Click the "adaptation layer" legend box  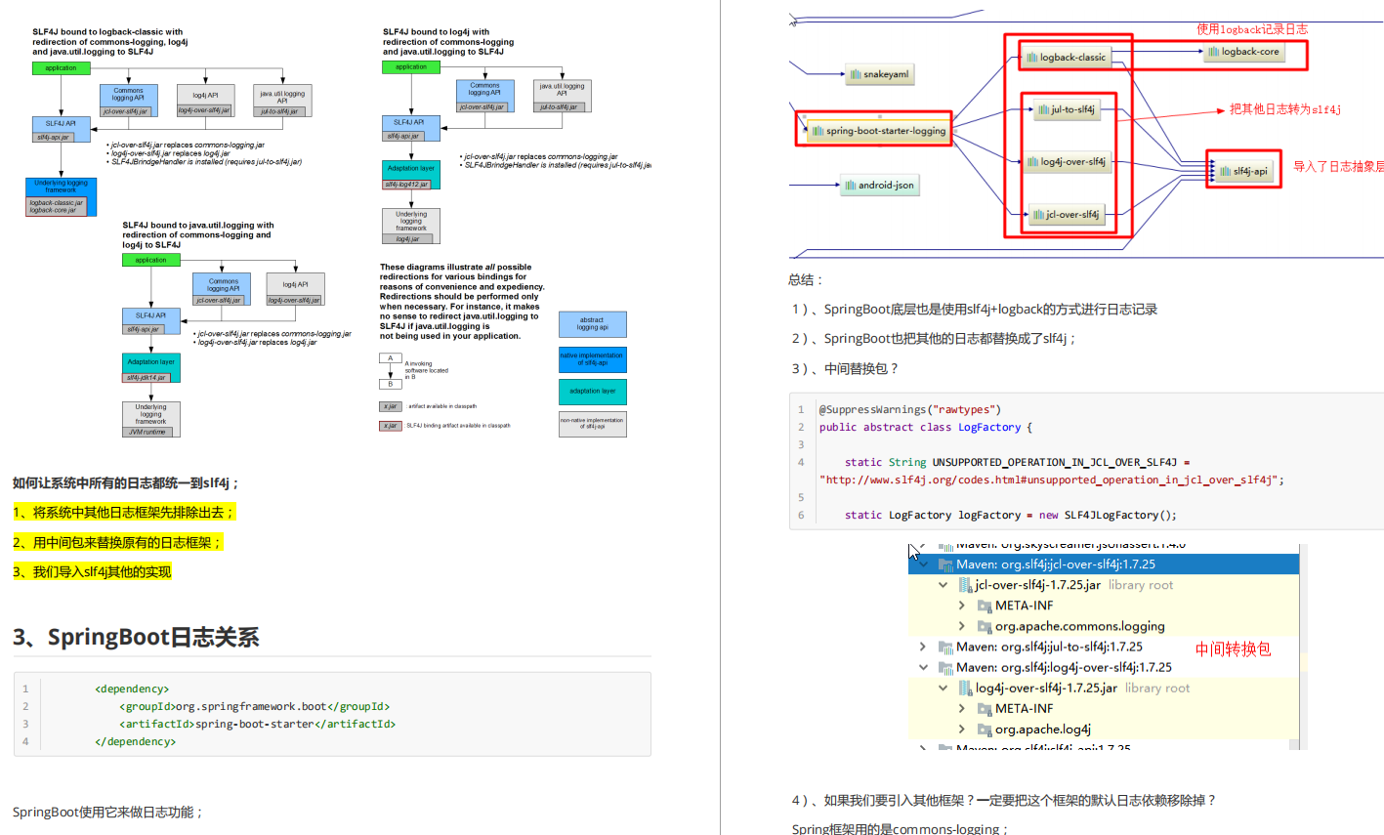592,392
